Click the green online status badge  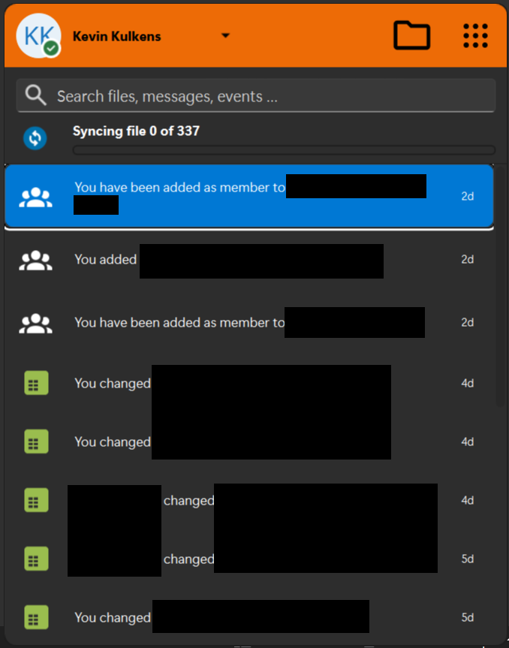click(x=51, y=49)
